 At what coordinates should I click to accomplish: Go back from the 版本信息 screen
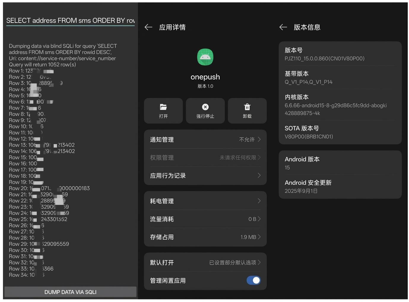[283, 27]
